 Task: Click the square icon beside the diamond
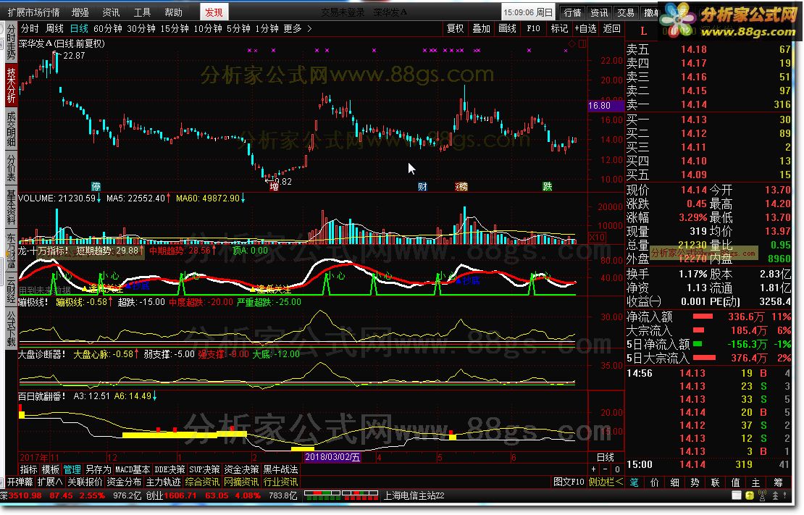pos(582,43)
